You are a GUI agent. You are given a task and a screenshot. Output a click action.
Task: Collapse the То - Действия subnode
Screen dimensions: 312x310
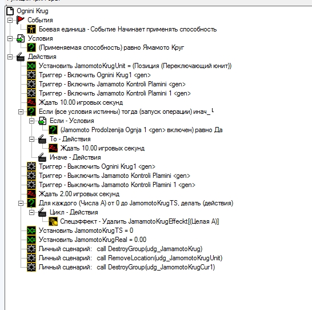click(31, 139)
